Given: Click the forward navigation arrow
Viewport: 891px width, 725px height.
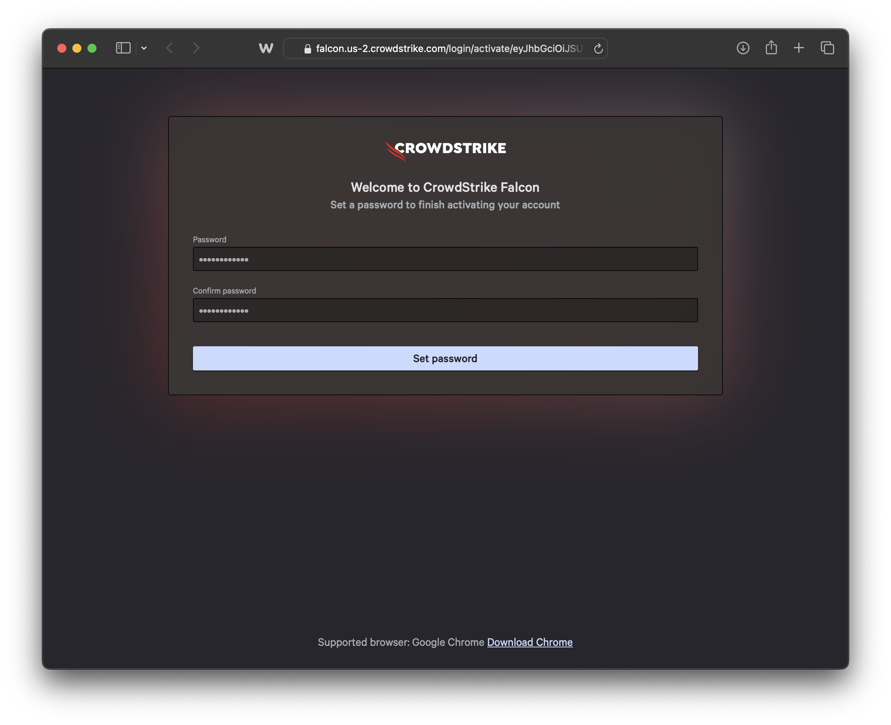Looking at the screenshot, I should [196, 48].
